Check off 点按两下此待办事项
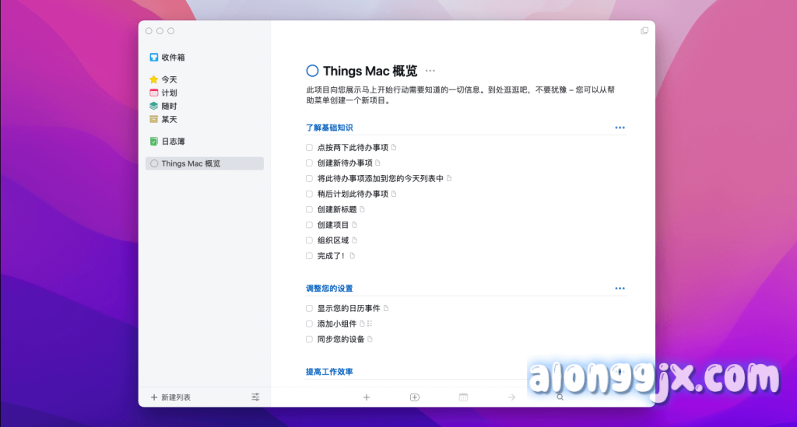This screenshot has height=427, width=797. tap(310, 148)
